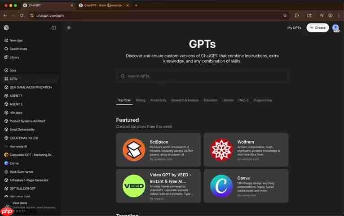Reload the page with the refresh icon

click(x=22, y=16)
